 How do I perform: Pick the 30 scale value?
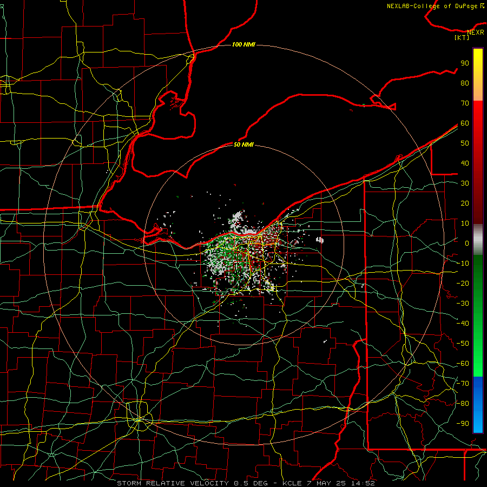point(465,183)
